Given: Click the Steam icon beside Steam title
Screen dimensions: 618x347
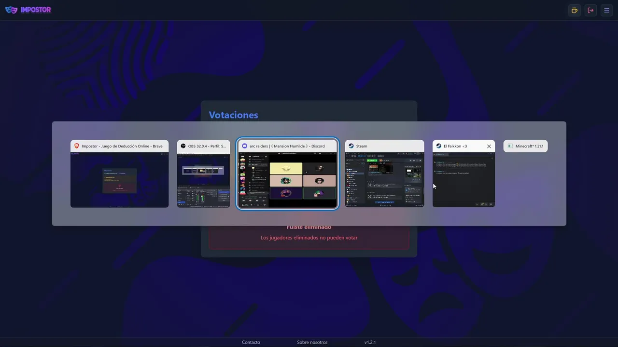Looking at the screenshot, I should [351, 146].
